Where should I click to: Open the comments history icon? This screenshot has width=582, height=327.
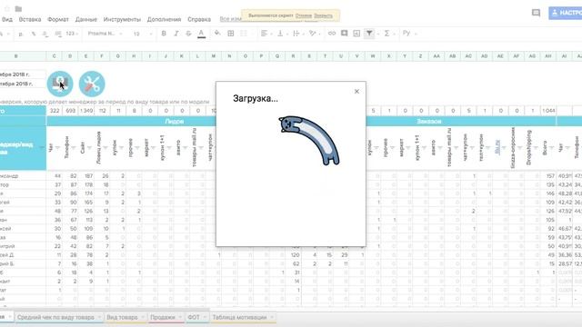[536, 13]
